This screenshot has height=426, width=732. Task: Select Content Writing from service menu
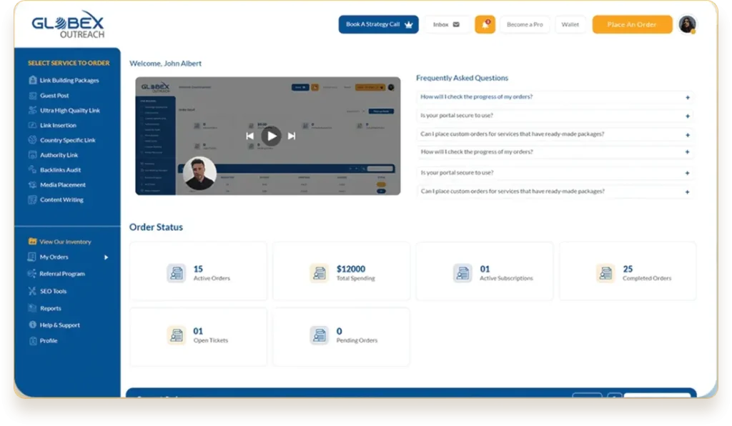pyautogui.click(x=61, y=200)
